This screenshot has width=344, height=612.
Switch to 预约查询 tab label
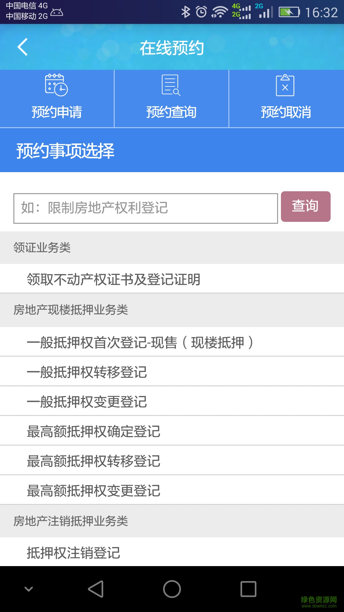tap(171, 112)
